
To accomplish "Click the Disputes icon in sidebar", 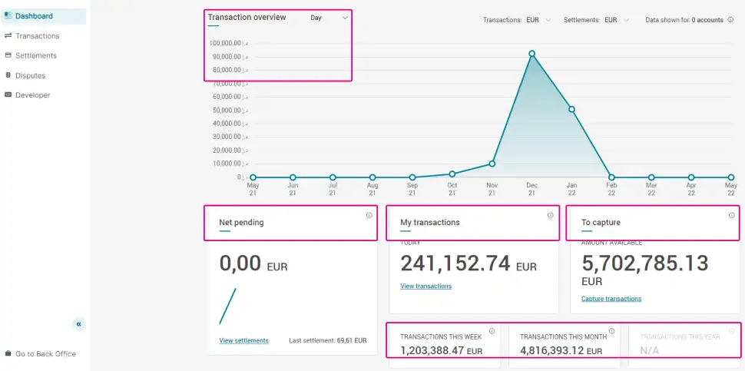I will tap(8, 75).
